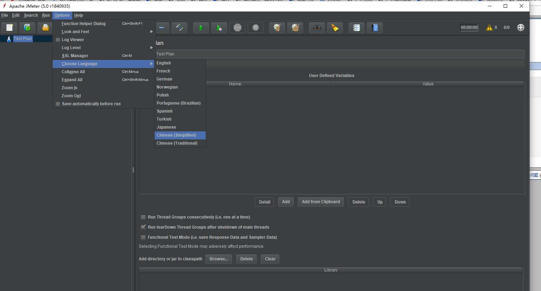The height and width of the screenshot is (291, 541).
Task: Click the Shutdown test toolbar icon
Action: [x=255, y=28]
